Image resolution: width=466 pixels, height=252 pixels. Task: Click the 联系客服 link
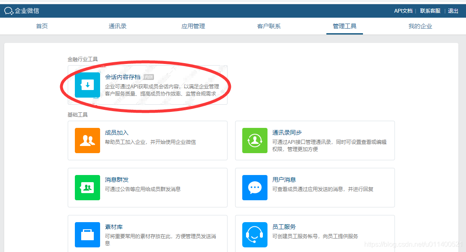[x=430, y=11]
